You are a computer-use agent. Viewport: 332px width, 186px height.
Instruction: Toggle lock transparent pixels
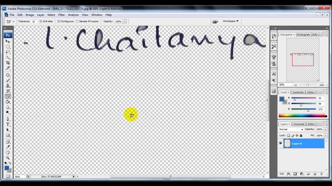point(288,135)
